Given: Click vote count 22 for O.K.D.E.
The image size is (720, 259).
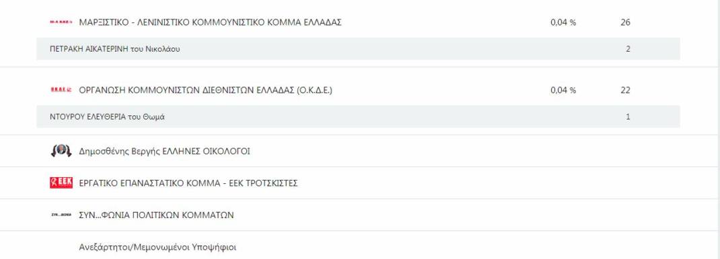Looking at the screenshot, I should click(625, 90).
